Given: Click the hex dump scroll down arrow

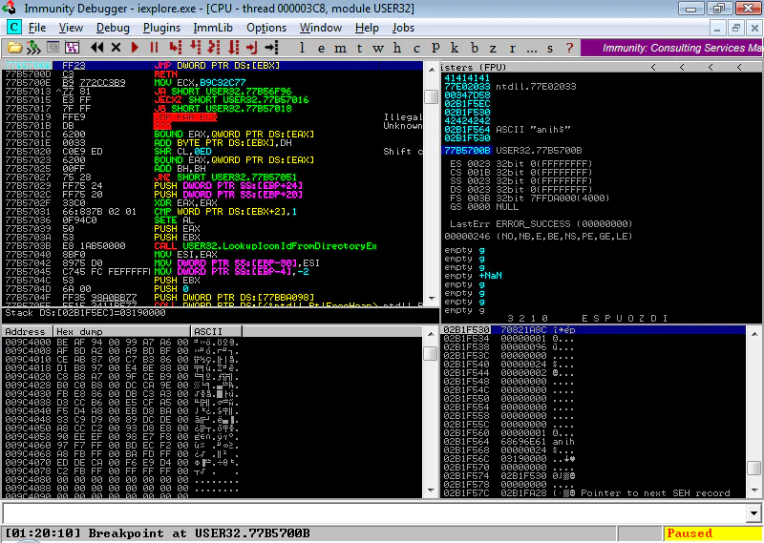Looking at the screenshot, I should pos(431,491).
